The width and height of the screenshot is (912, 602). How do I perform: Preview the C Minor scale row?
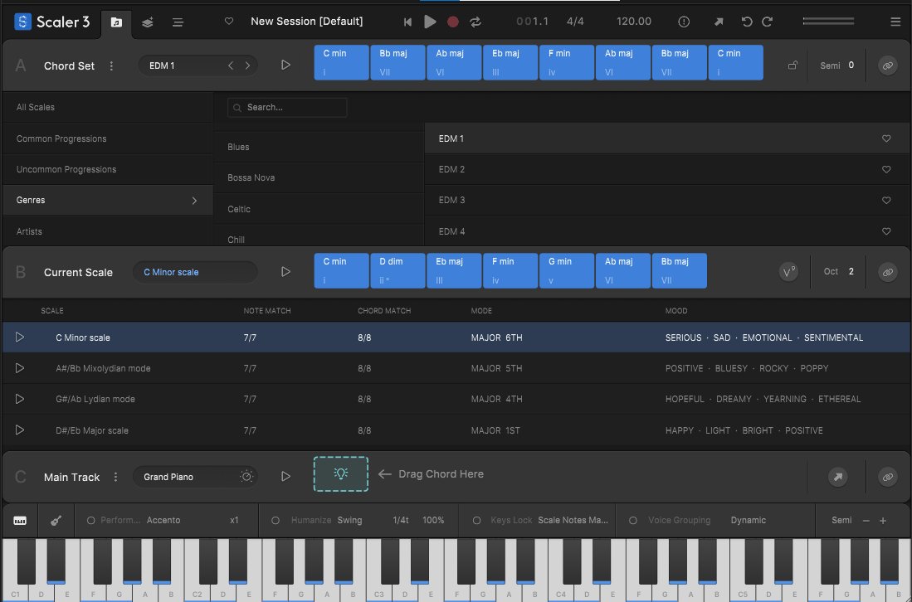(20, 337)
